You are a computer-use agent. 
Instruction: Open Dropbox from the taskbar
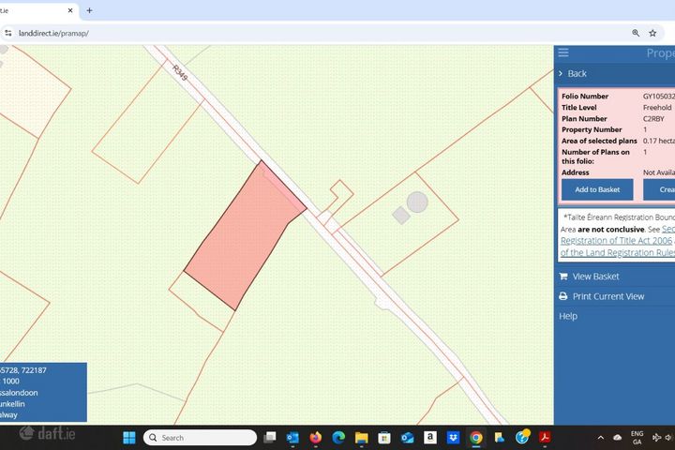pos(453,438)
